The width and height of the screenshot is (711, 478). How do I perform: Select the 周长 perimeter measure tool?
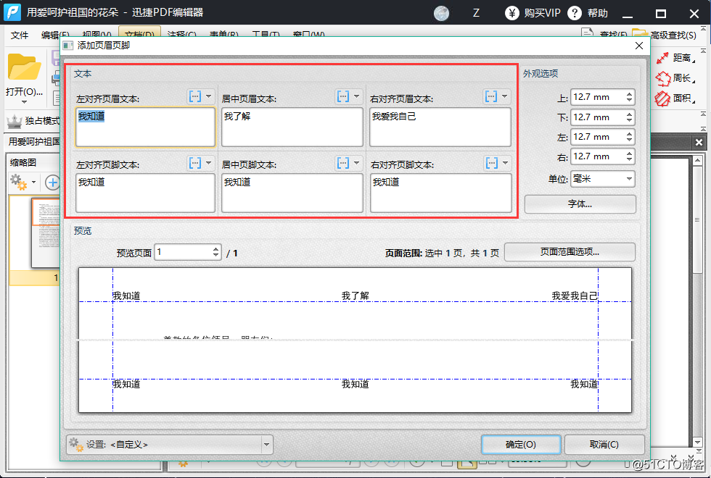click(676, 78)
